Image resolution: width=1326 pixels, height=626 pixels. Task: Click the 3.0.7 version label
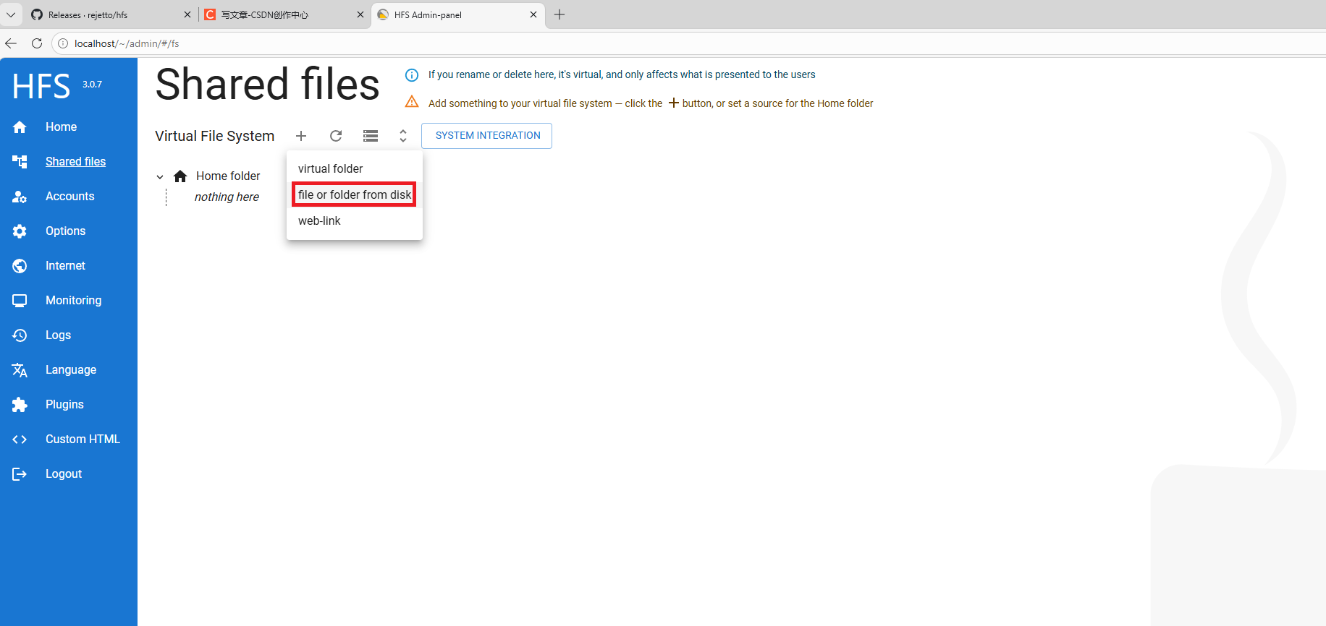click(92, 85)
